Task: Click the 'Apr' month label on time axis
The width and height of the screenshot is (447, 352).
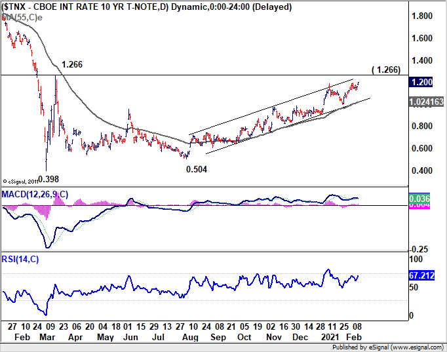Action: (x=75, y=337)
